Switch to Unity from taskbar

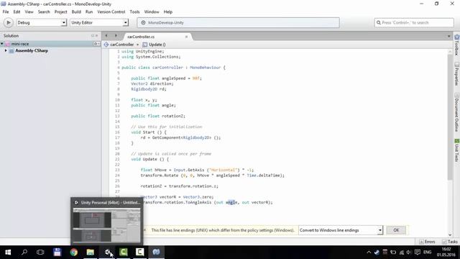pos(107,253)
